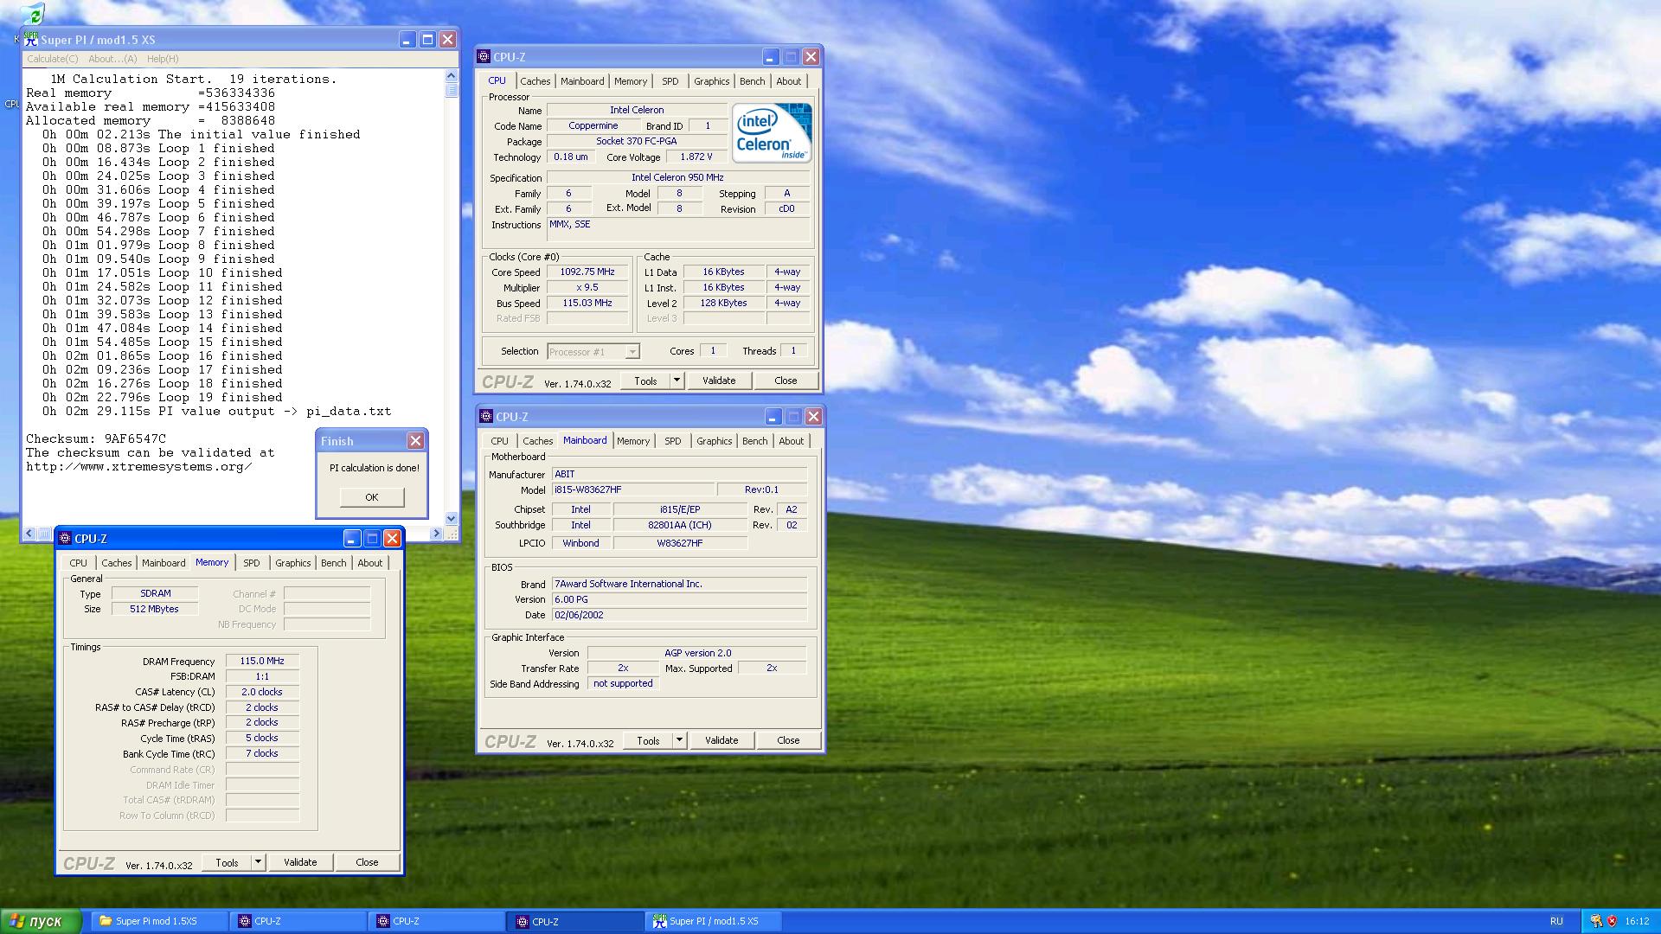
Task: Click Super PI vertical scrollbar up arrow
Action: tap(451, 77)
